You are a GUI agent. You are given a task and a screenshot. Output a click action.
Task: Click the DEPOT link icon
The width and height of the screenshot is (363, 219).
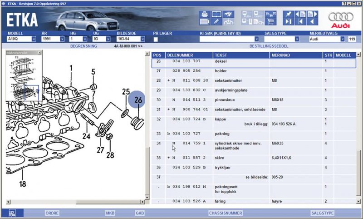click(x=259, y=15)
